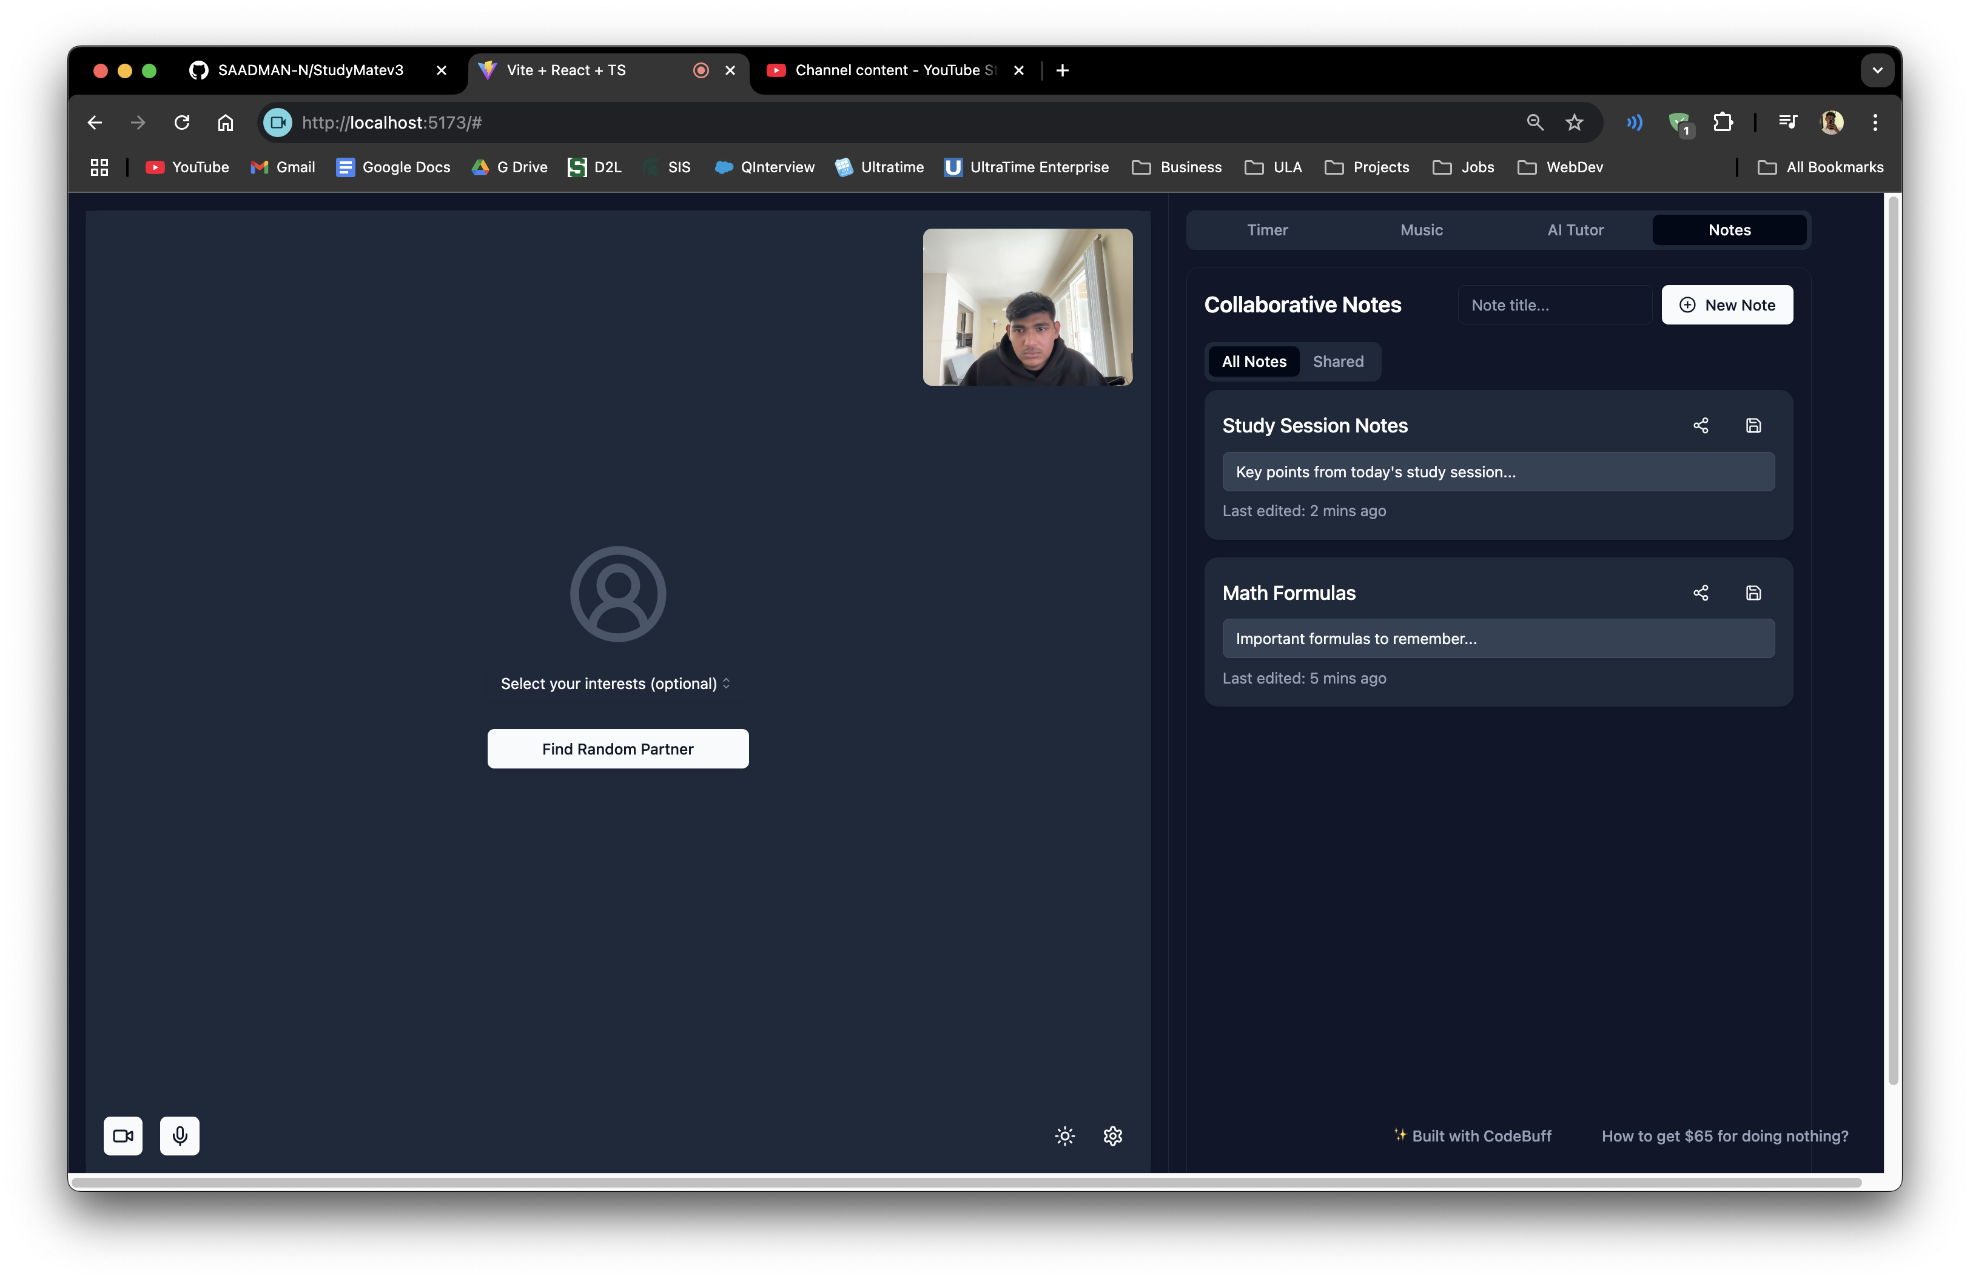Open the Projects bookmarks folder
Viewport: 1970px width, 1281px height.
point(1367,167)
